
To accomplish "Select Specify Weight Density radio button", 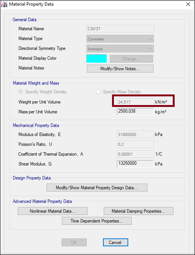I will [x=21, y=92].
